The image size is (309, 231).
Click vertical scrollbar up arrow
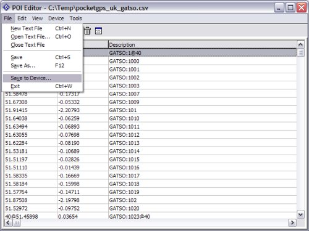(x=300, y=44)
